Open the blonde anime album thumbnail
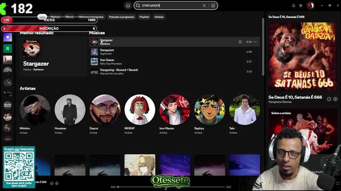Viewport: 341px width, 191px height. [140, 165]
